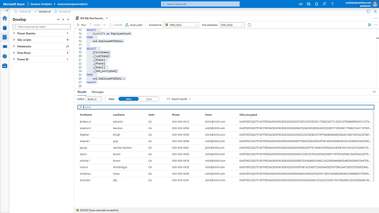This screenshot has width=379, height=213.
Task: Open the Home hub icon in sidebar
Action: [x=5, y=18]
